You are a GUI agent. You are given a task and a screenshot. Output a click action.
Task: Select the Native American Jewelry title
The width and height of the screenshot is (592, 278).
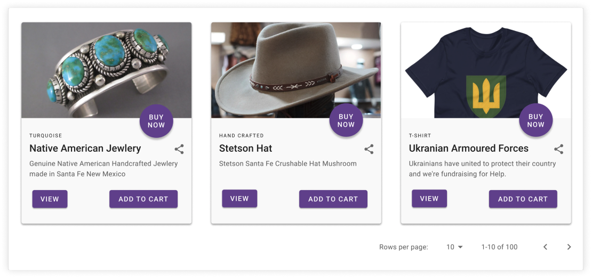coord(85,148)
